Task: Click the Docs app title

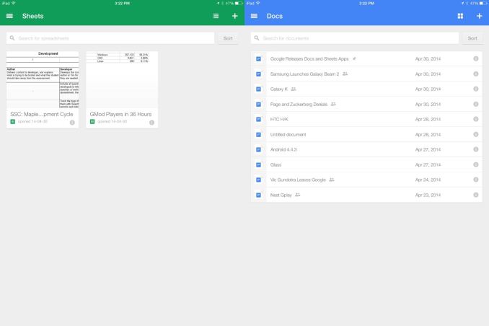Action: [275, 16]
